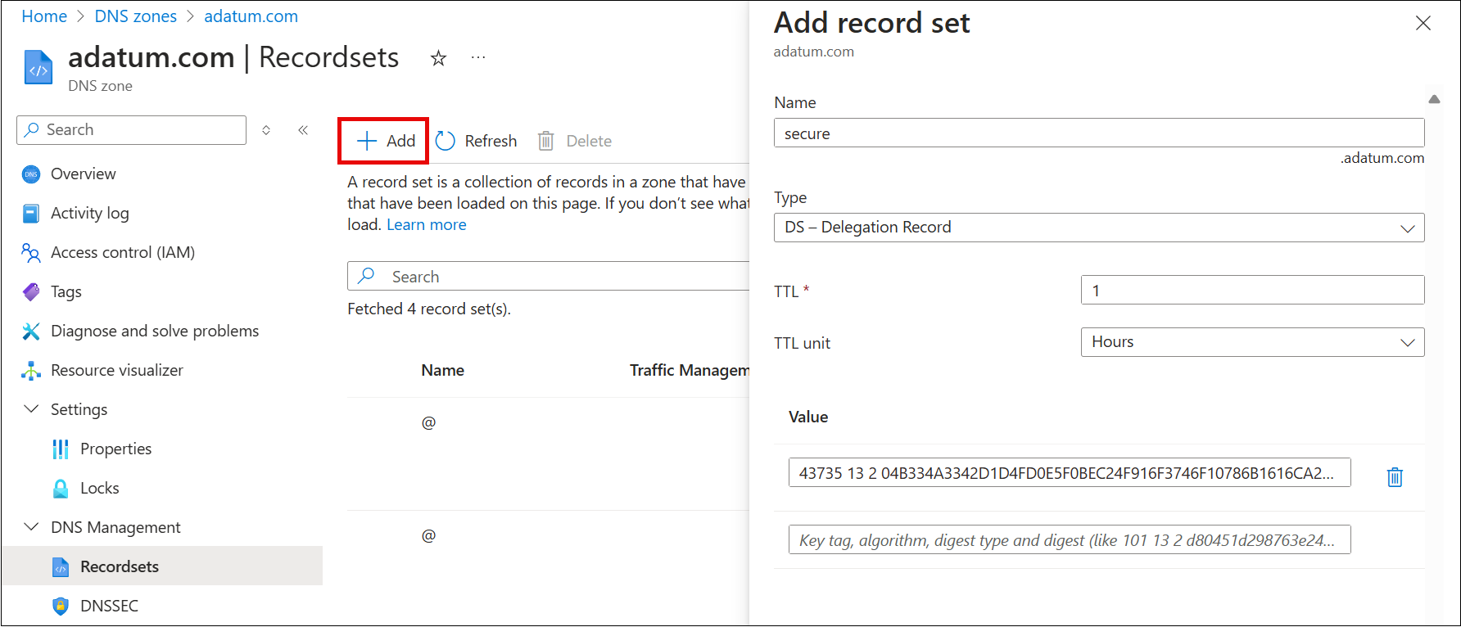Click the 'Fetched 4 record set(s).' text
The width and height of the screenshot is (1461, 627).
pyautogui.click(x=429, y=309)
